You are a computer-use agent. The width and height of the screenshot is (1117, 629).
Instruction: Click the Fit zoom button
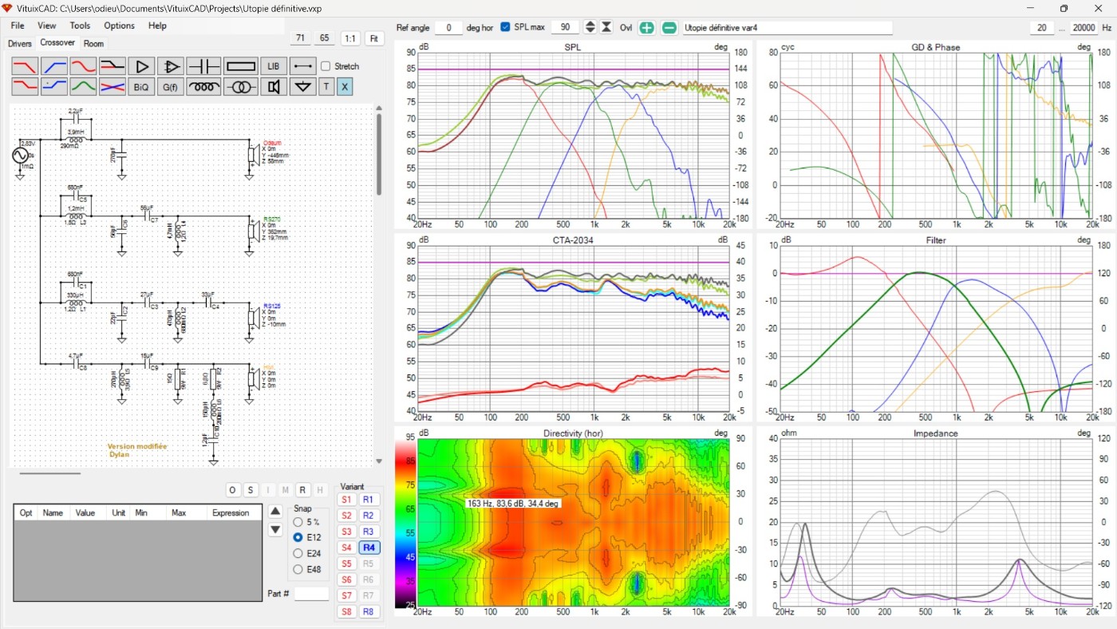pos(374,38)
